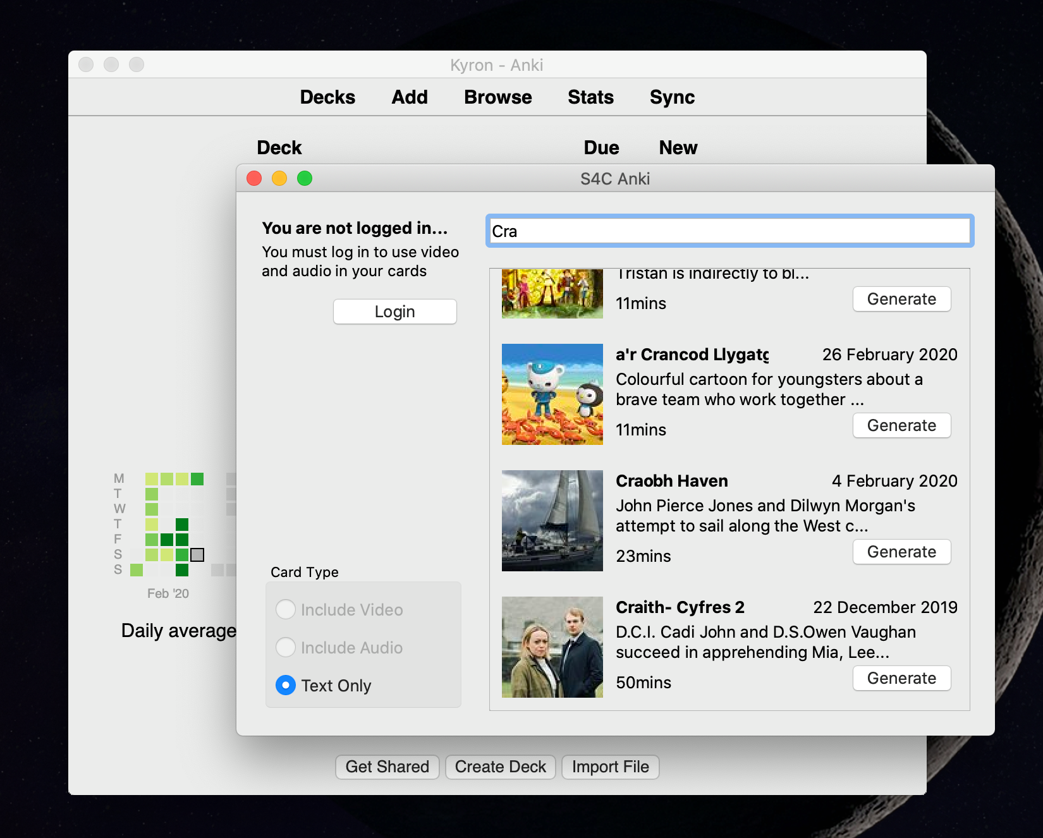Generate cards for Craith- Cyfres 2
1043x838 pixels.
click(x=901, y=678)
